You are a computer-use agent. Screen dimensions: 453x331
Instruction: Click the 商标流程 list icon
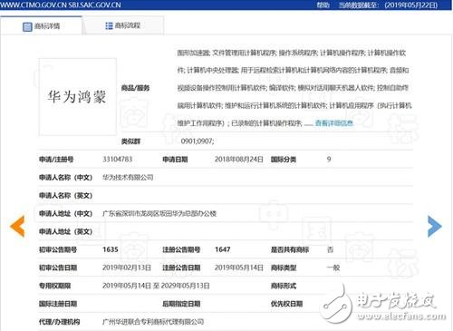coord(109,25)
